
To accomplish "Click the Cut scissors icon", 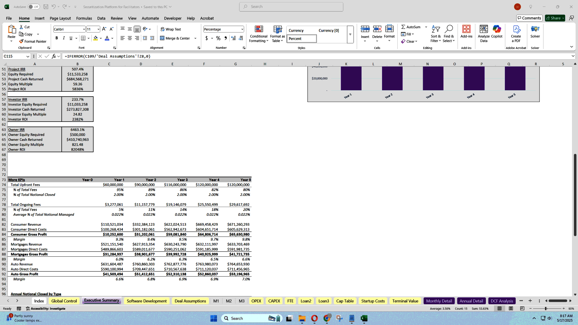I will point(21,27).
